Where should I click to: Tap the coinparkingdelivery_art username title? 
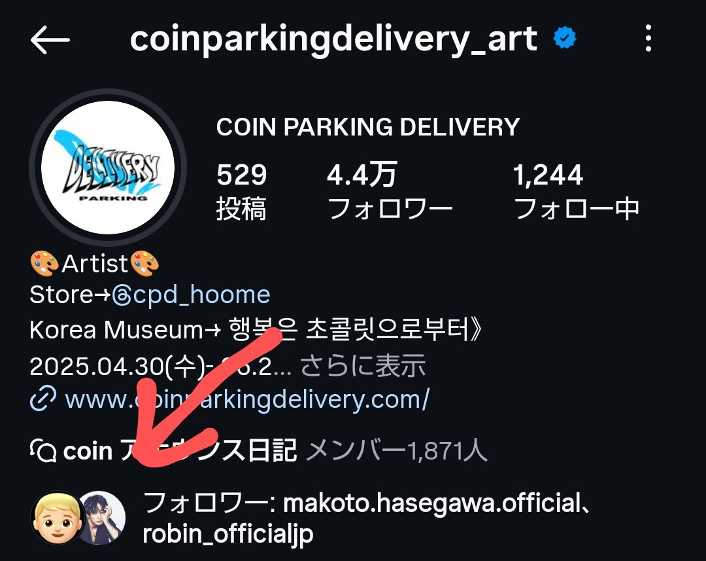(x=333, y=39)
